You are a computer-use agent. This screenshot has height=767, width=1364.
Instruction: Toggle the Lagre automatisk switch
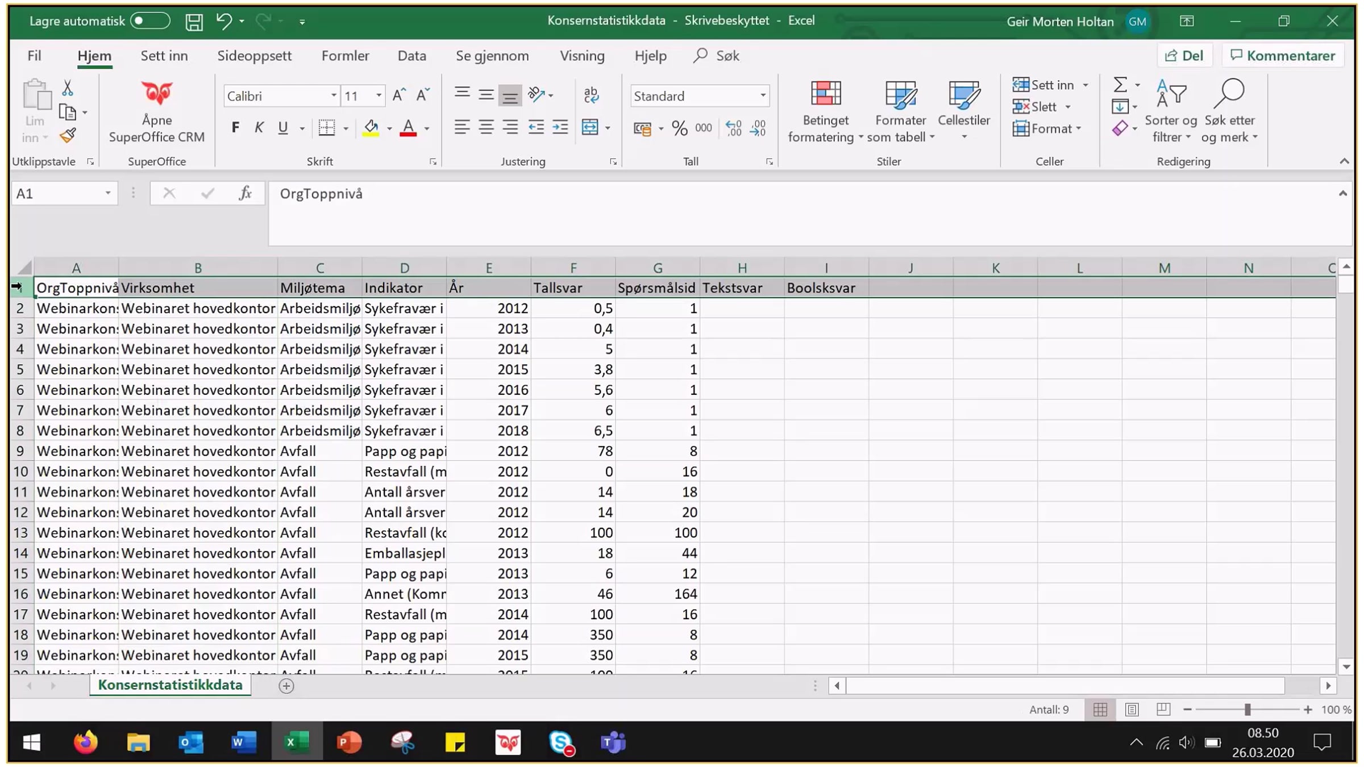150,21
